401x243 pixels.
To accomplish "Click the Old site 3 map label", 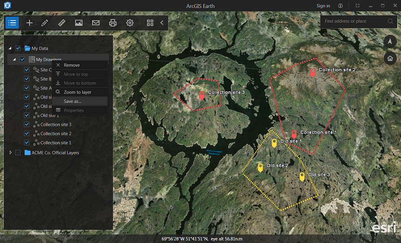I will [x=319, y=175].
